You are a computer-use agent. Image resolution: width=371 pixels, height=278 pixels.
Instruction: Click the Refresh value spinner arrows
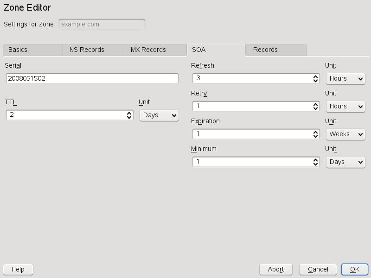pyautogui.click(x=315, y=79)
